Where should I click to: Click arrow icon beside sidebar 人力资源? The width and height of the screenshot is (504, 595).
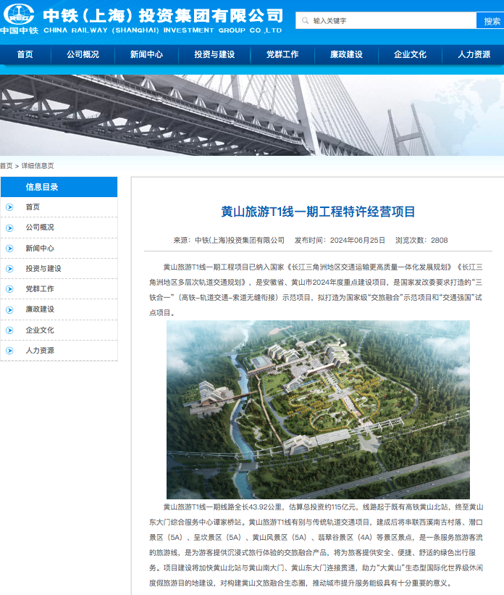(9, 351)
